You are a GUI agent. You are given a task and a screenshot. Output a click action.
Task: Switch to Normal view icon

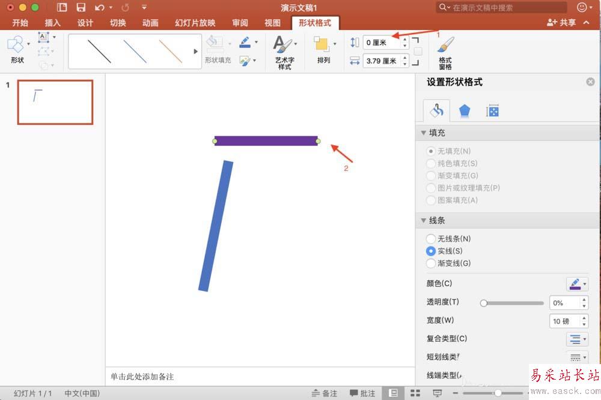[x=393, y=393]
